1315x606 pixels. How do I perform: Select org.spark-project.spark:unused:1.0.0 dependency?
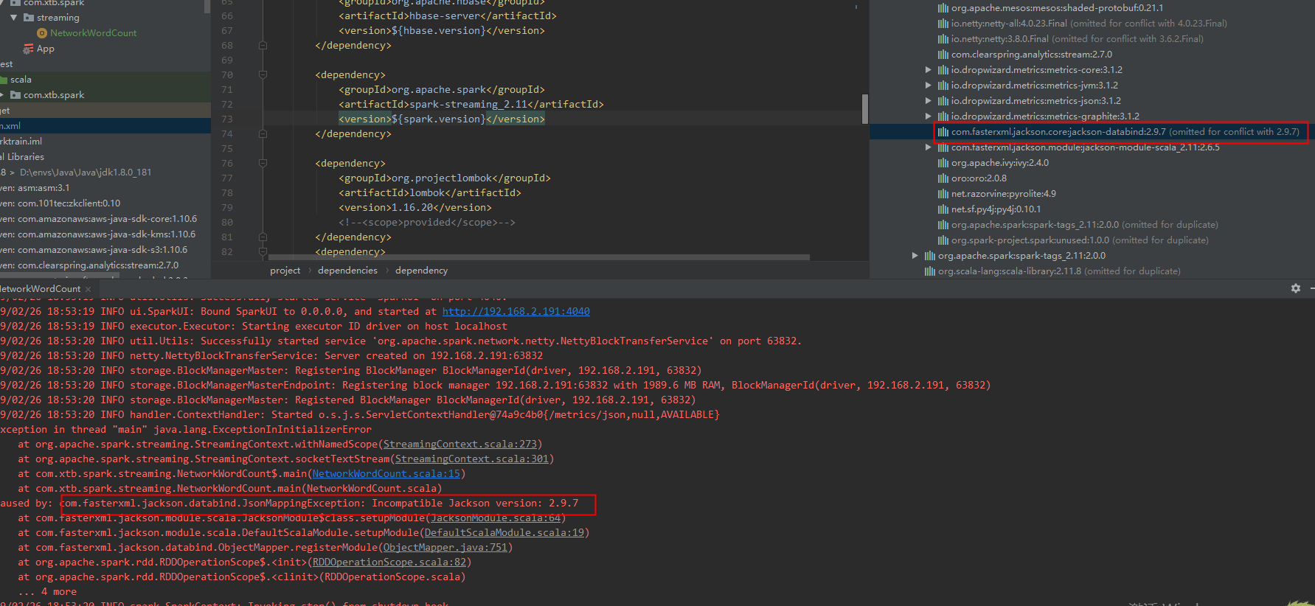pyautogui.click(x=1080, y=240)
